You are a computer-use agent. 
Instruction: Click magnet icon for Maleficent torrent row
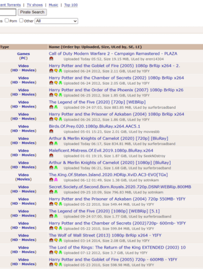51,155
